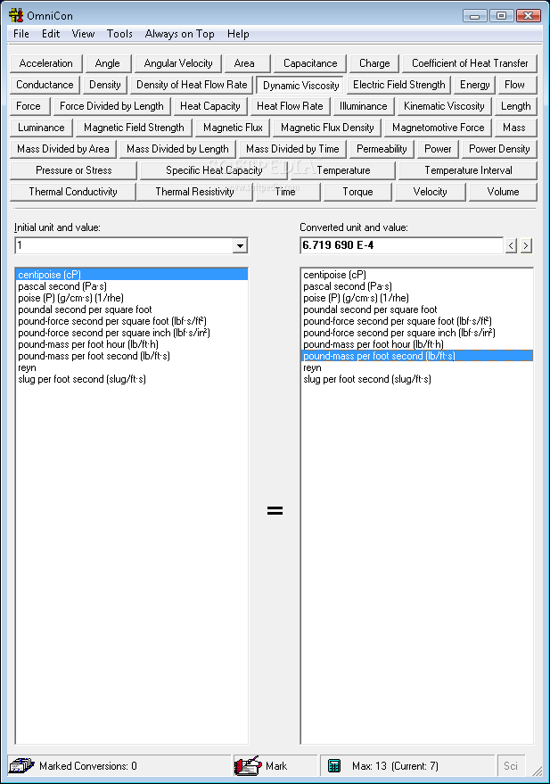The image size is (550, 784).
Task: Switch to Pressure or Stress category
Action: pyautogui.click(x=73, y=171)
